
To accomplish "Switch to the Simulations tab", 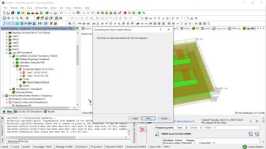I will coord(34,112).
